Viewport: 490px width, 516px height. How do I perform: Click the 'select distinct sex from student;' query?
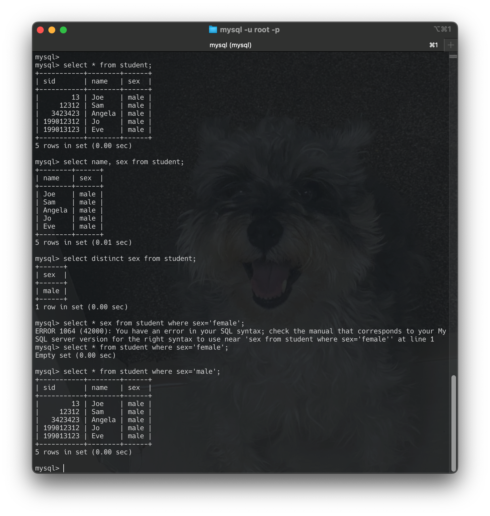tap(115, 258)
